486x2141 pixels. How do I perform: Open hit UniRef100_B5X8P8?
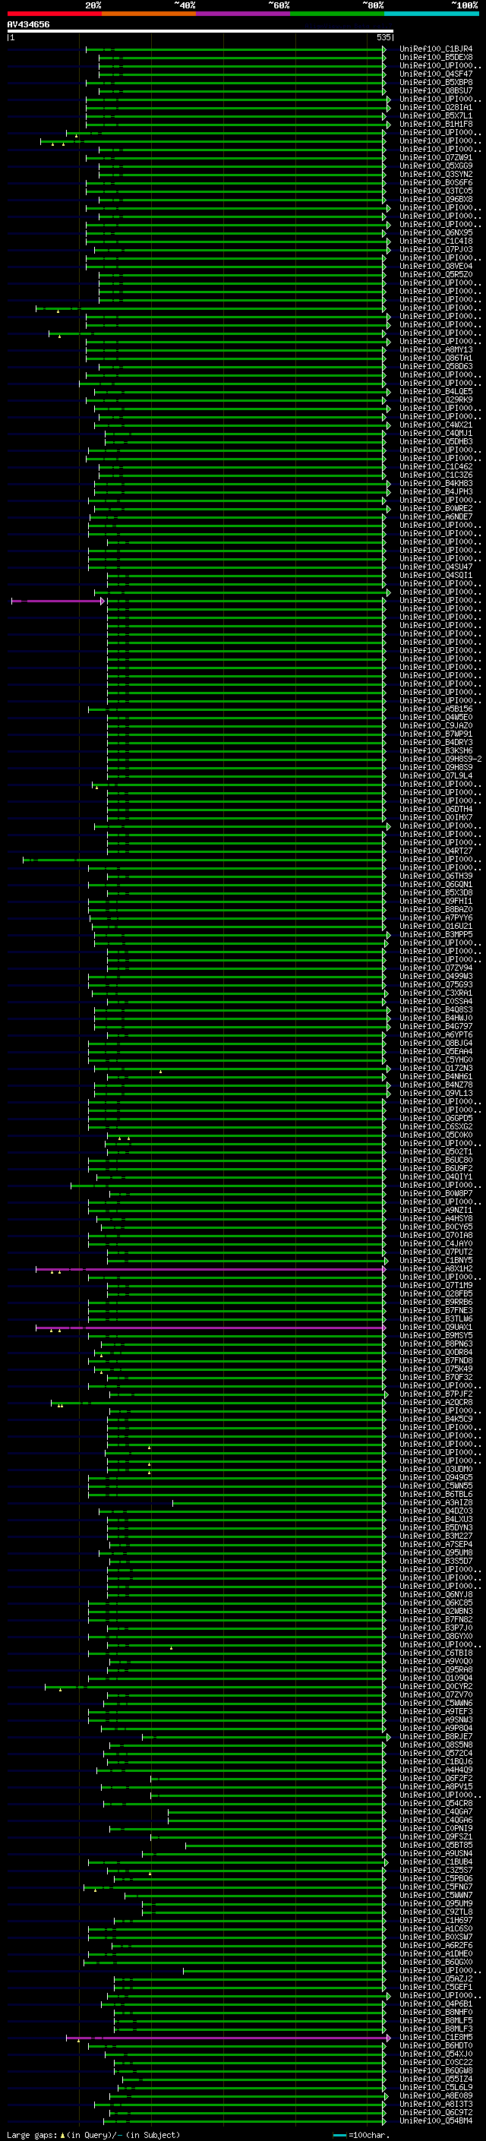pyautogui.click(x=436, y=82)
